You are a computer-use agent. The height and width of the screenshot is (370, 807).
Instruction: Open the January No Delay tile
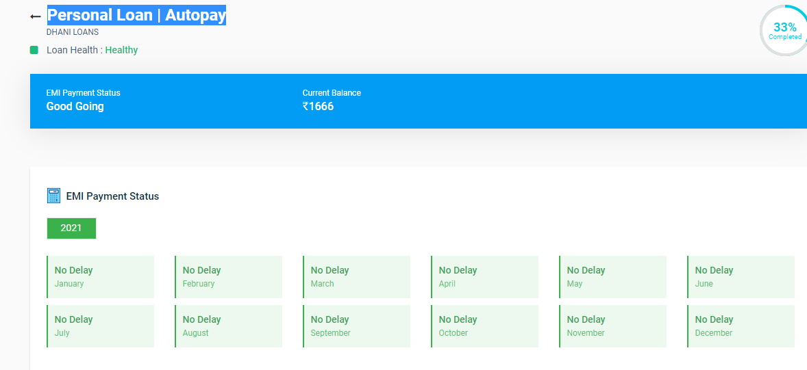[100, 277]
